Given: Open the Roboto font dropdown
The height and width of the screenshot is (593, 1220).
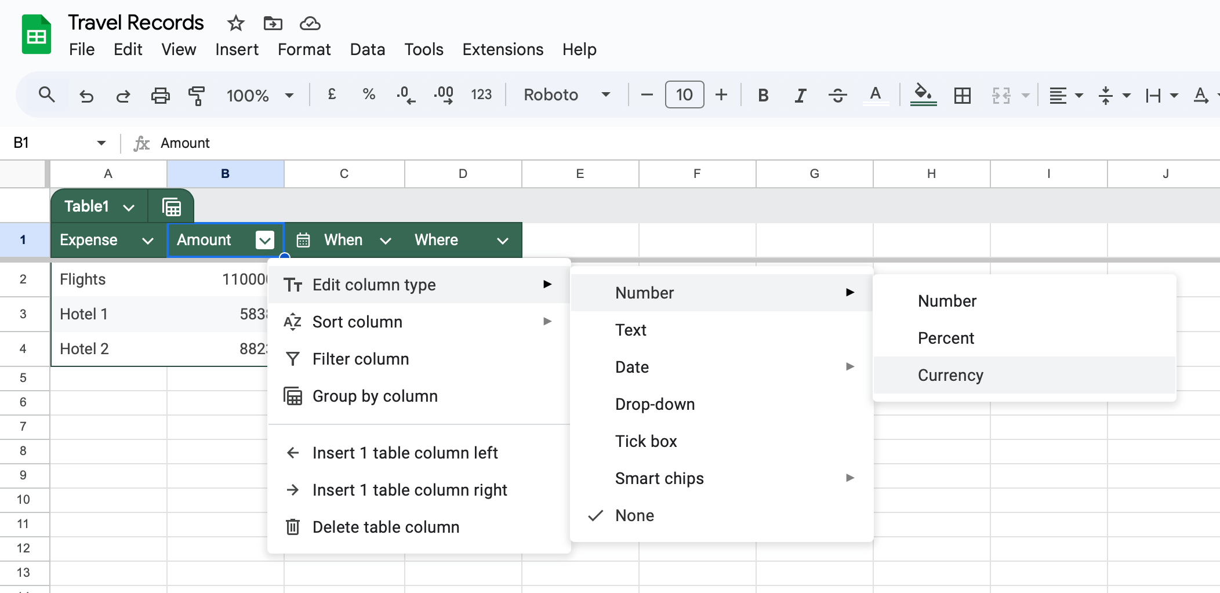Looking at the screenshot, I should pos(567,95).
